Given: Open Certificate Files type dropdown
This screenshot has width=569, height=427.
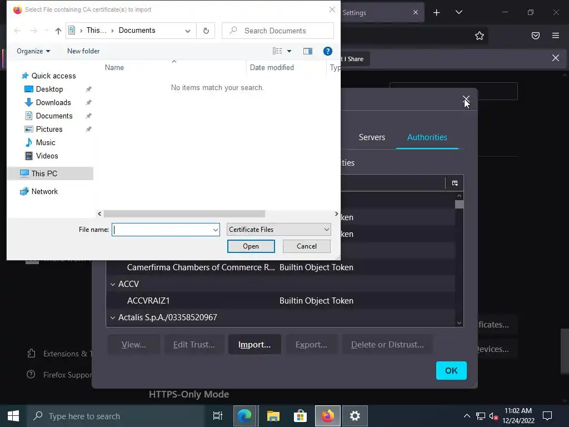Looking at the screenshot, I should 279,230.
